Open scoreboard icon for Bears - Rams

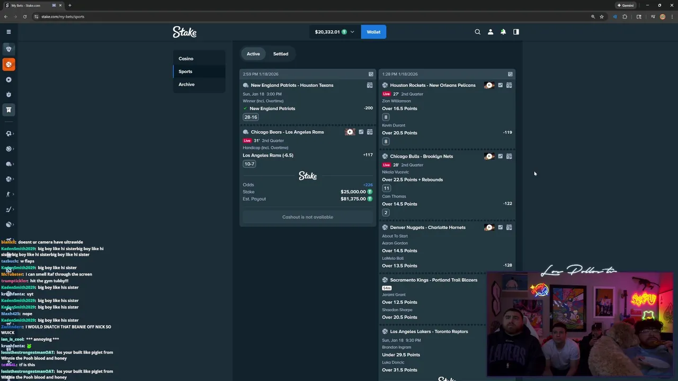(370, 132)
